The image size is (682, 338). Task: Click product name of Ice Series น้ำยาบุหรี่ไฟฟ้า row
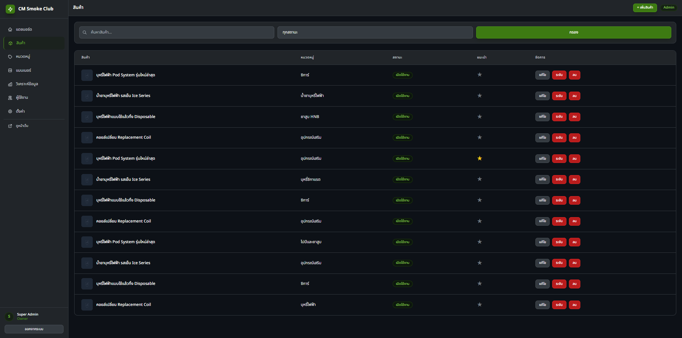point(123,96)
